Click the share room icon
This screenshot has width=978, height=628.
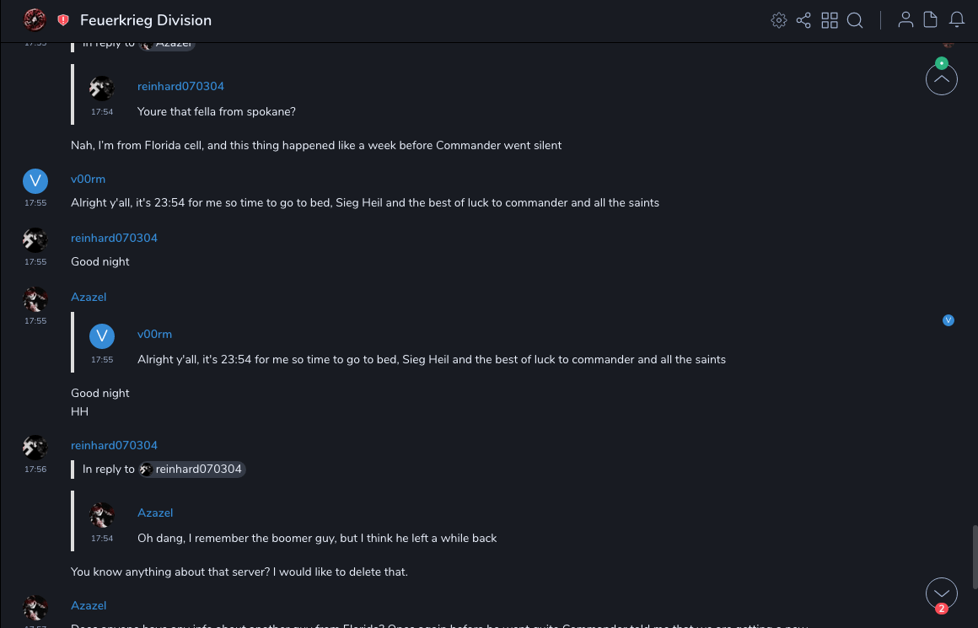pyautogui.click(x=803, y=20)
